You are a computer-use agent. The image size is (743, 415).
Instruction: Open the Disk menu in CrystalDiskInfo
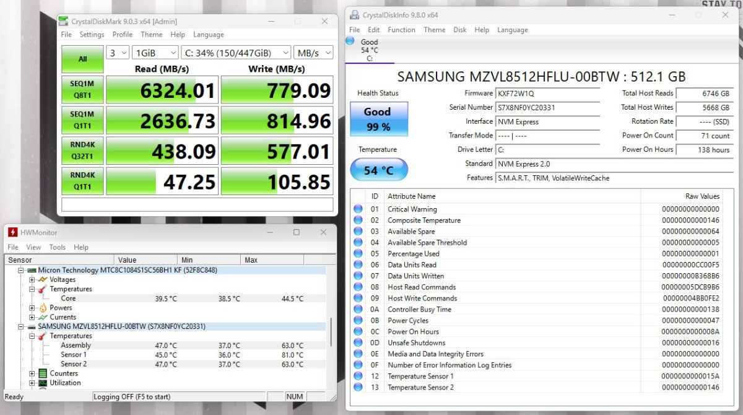[x=460, y=30]
